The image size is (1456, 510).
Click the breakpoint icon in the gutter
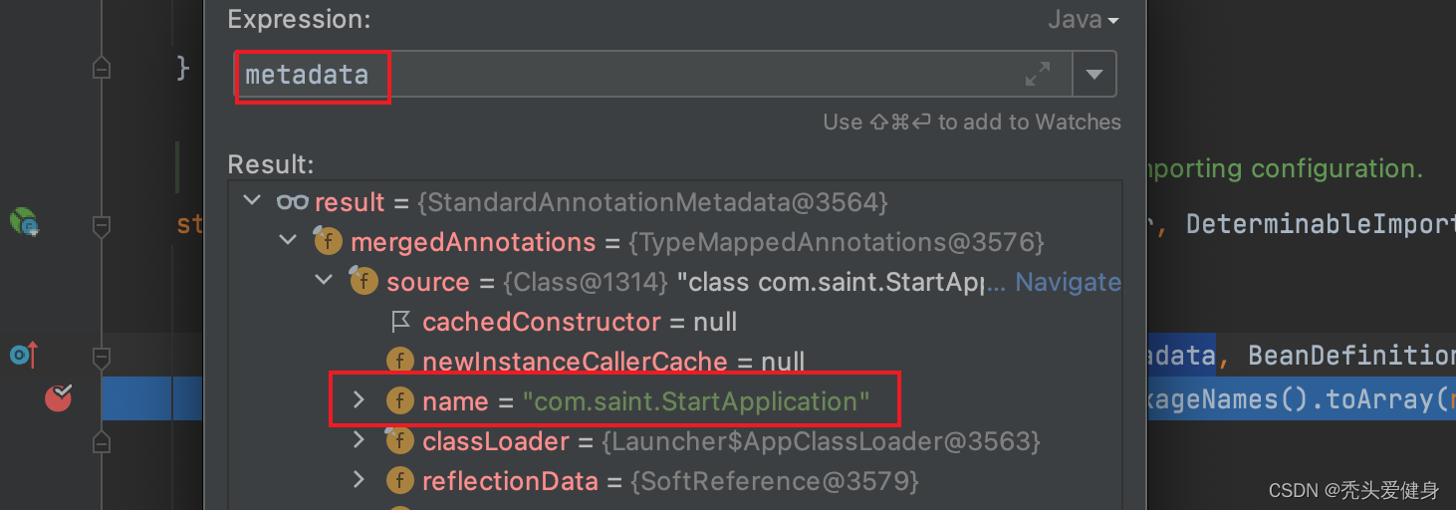(59, 398)
